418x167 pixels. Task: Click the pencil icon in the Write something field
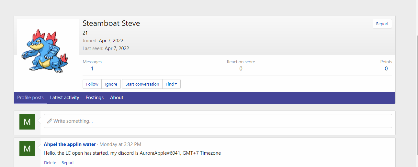(x=50, y=121)
